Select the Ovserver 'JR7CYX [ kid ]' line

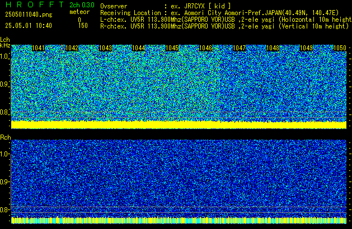point(166,6)
